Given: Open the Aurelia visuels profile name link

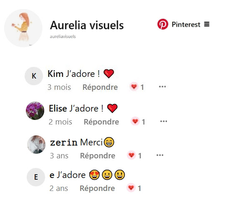Looking at the screenshot, I should pyautogui.click(x=87, y=25).
